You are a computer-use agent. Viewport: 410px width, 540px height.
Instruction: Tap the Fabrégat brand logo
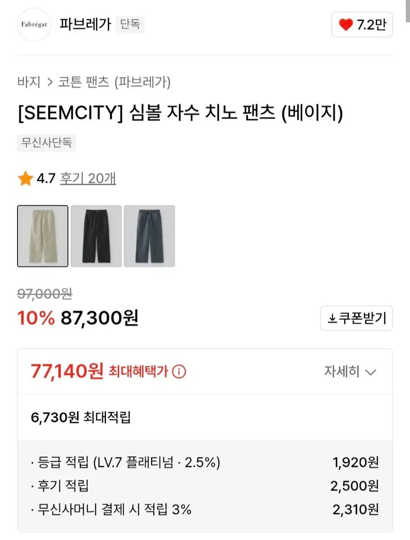coord(34,24)
